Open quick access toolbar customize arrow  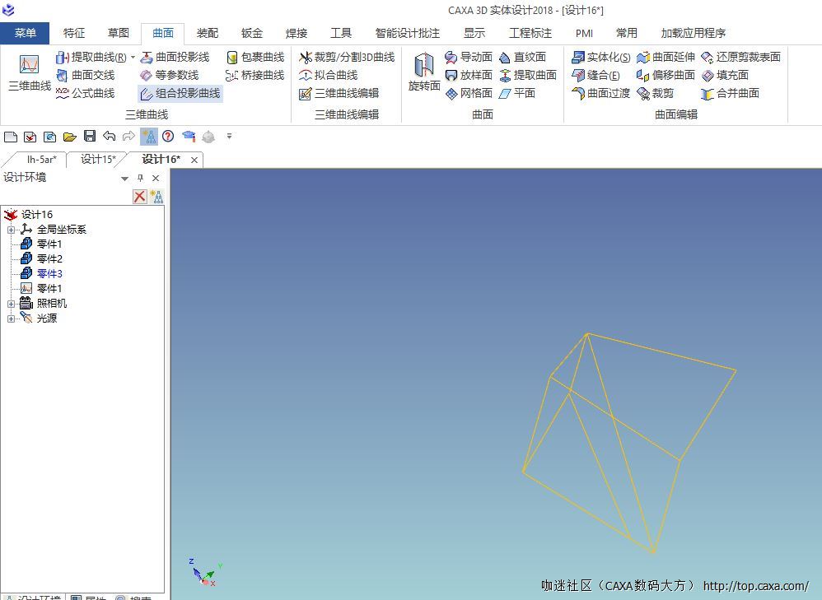(229, 137)
